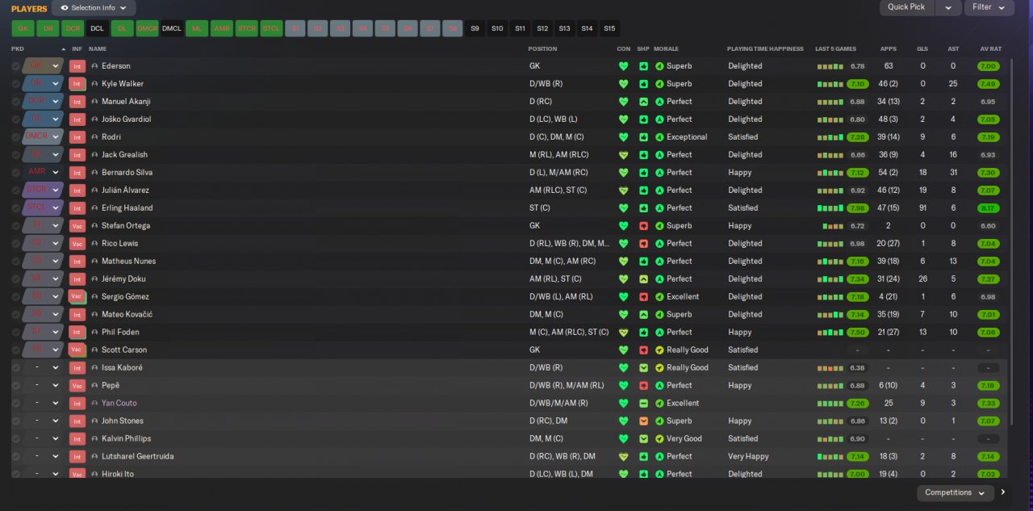Open the arrow next to Quick Pick

click(x=947, y=7)
